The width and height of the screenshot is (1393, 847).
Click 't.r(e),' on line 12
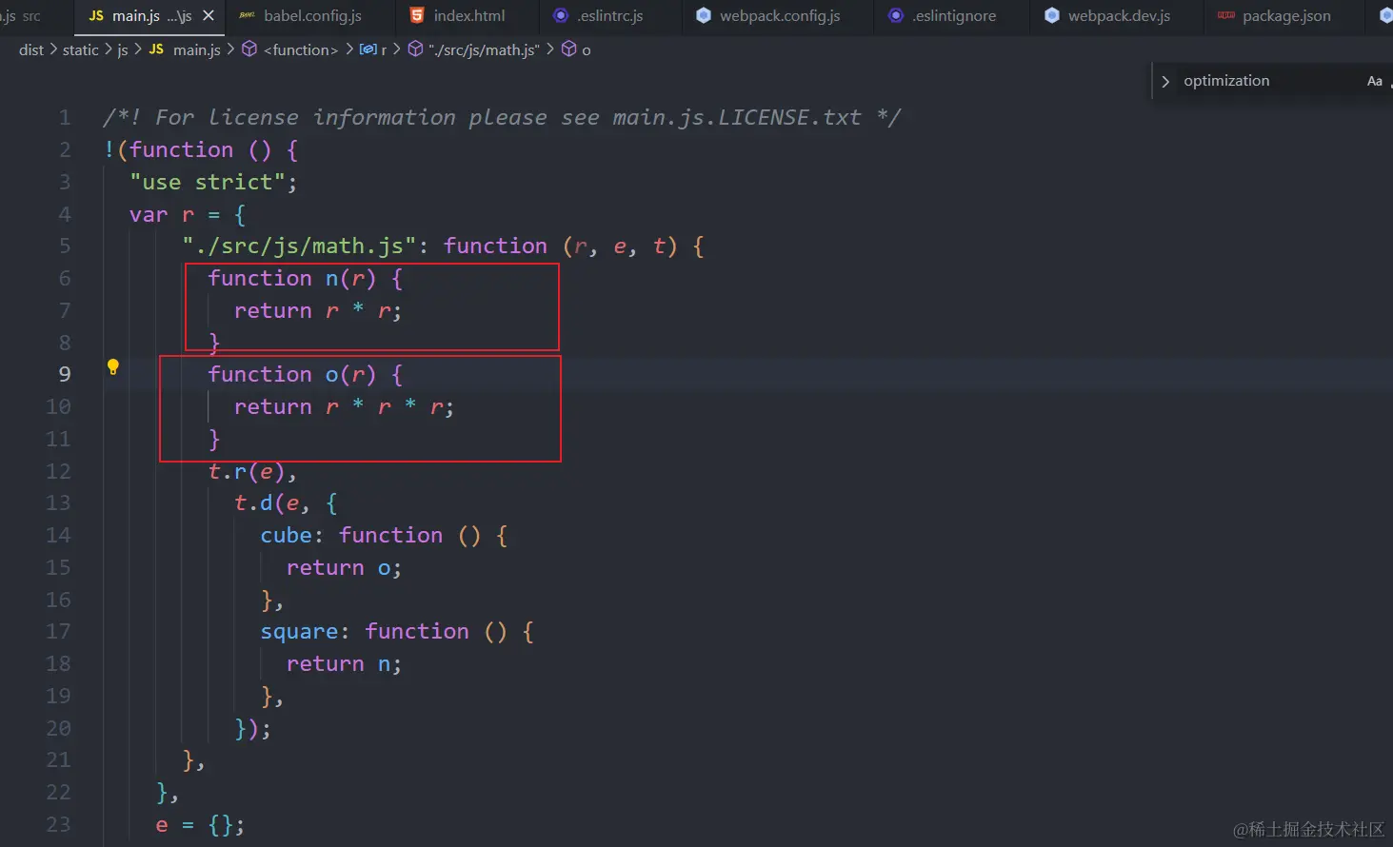tap(252, 472)
